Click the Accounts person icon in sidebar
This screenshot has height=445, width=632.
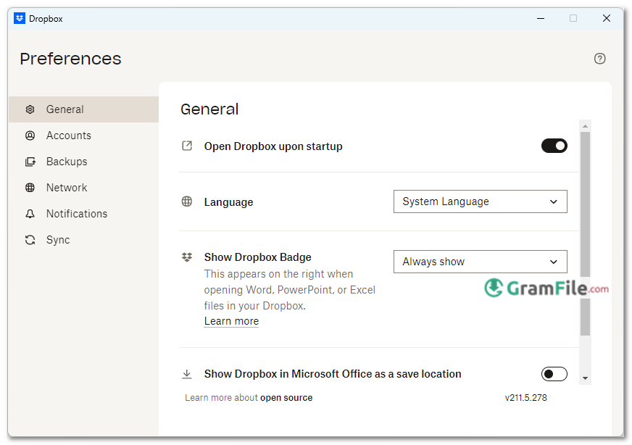click(x=30, y=136)
